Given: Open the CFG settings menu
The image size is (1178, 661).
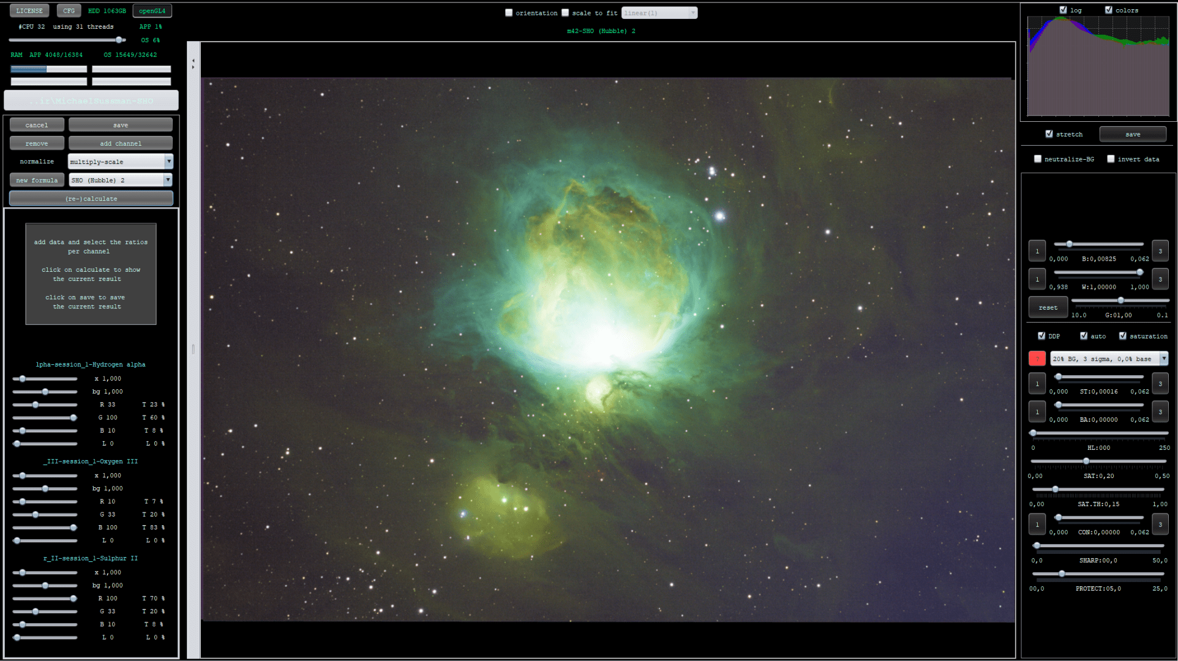Looking at the screenshot, I should click(x=69, y=10).
